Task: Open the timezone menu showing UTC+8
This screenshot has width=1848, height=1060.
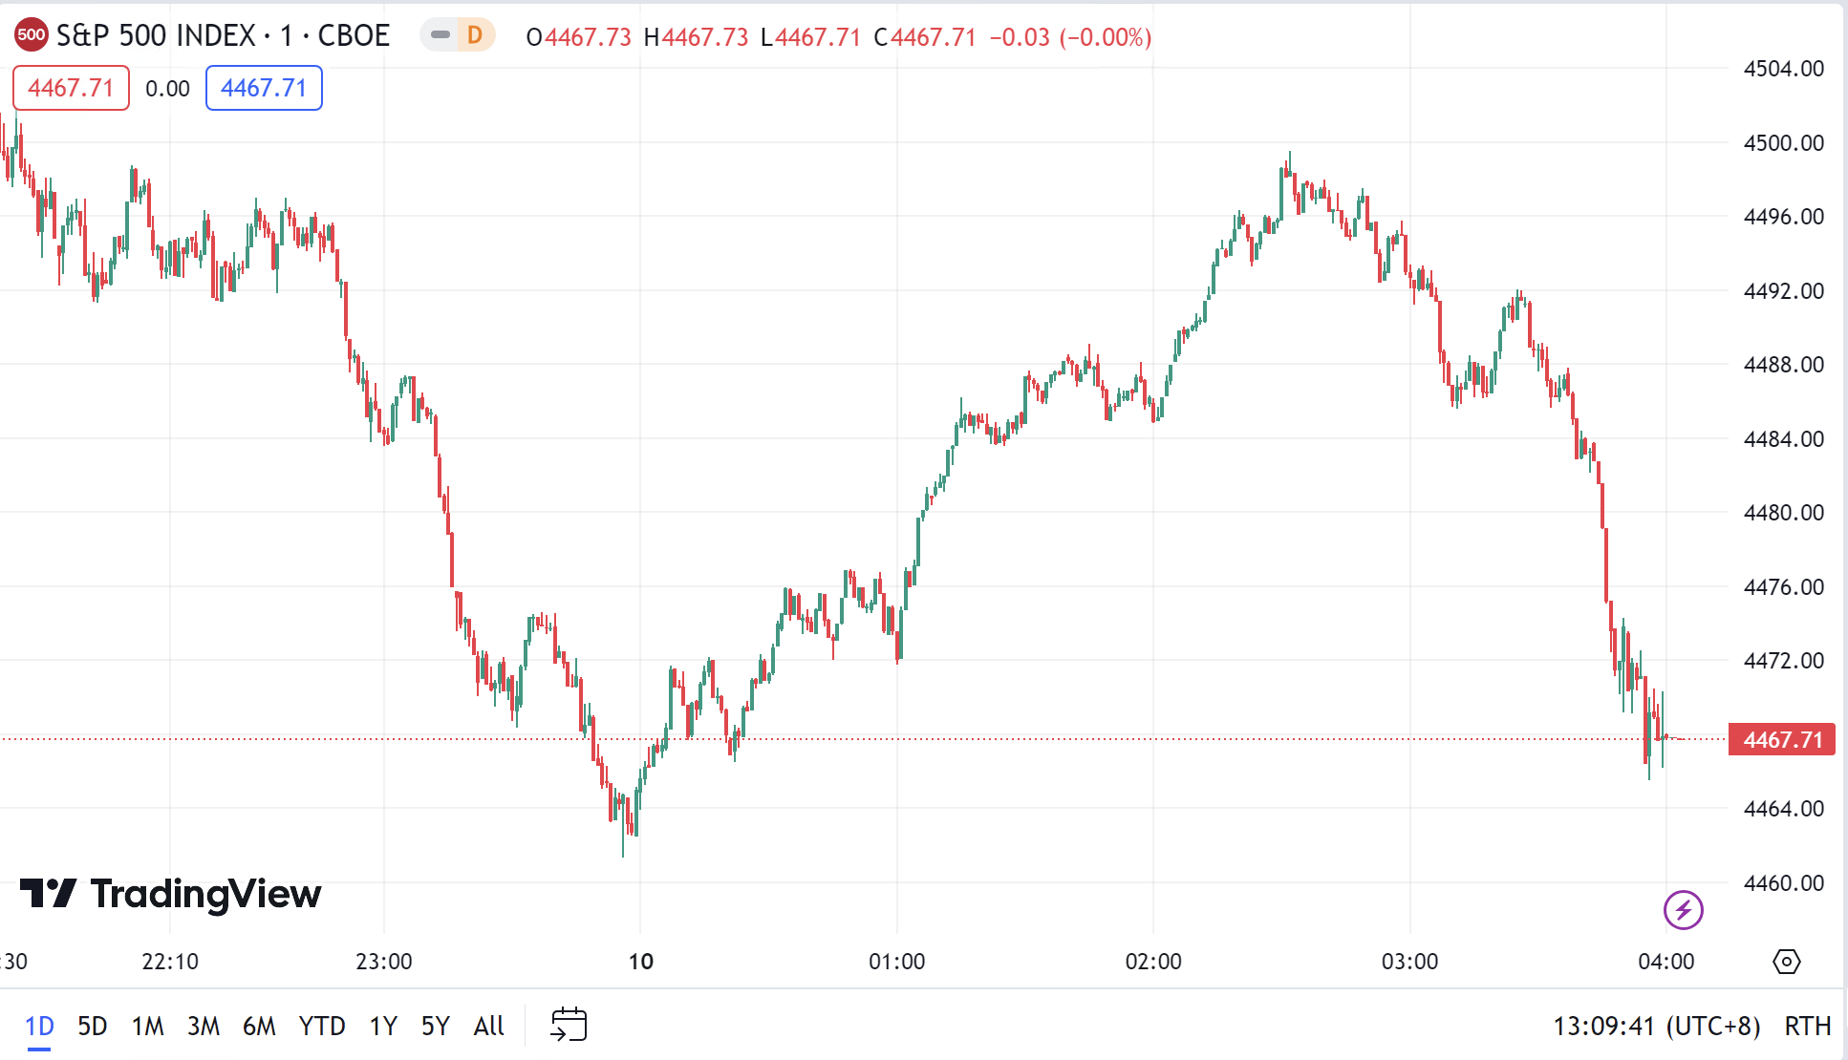Action: pyautogui.click(x=1656, y=1026)
